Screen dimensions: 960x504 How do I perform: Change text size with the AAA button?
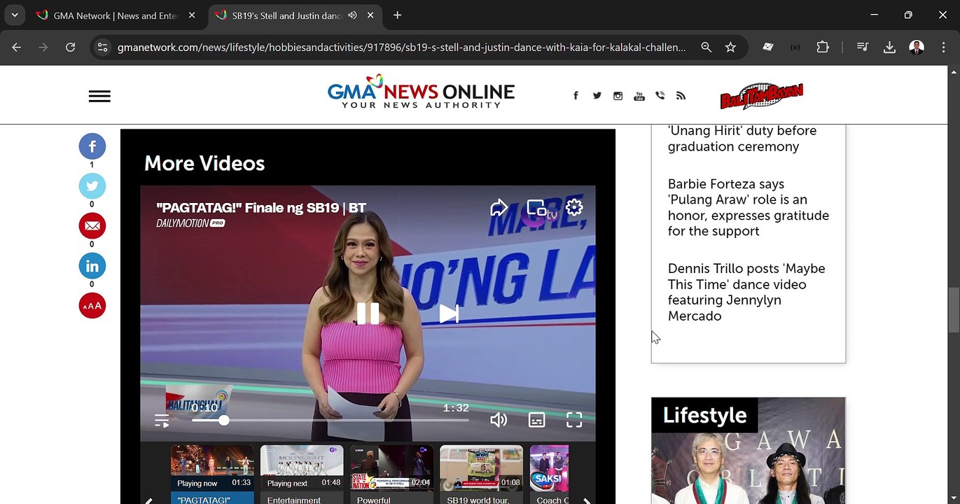pyautogui.click(x=92, y=306)
